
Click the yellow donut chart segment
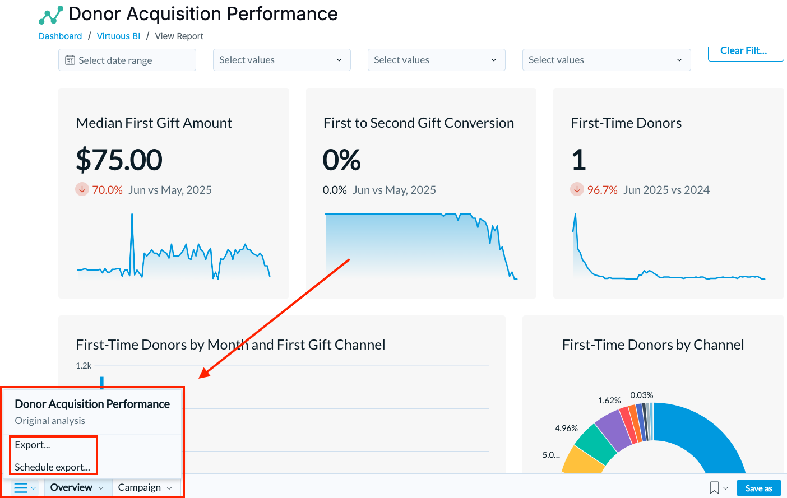[x=582, y=461]
